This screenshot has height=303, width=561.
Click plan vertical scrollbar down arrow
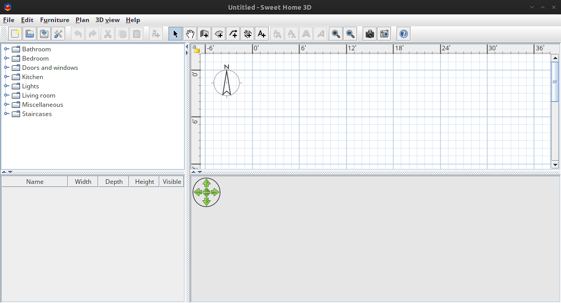click(555, 165)
